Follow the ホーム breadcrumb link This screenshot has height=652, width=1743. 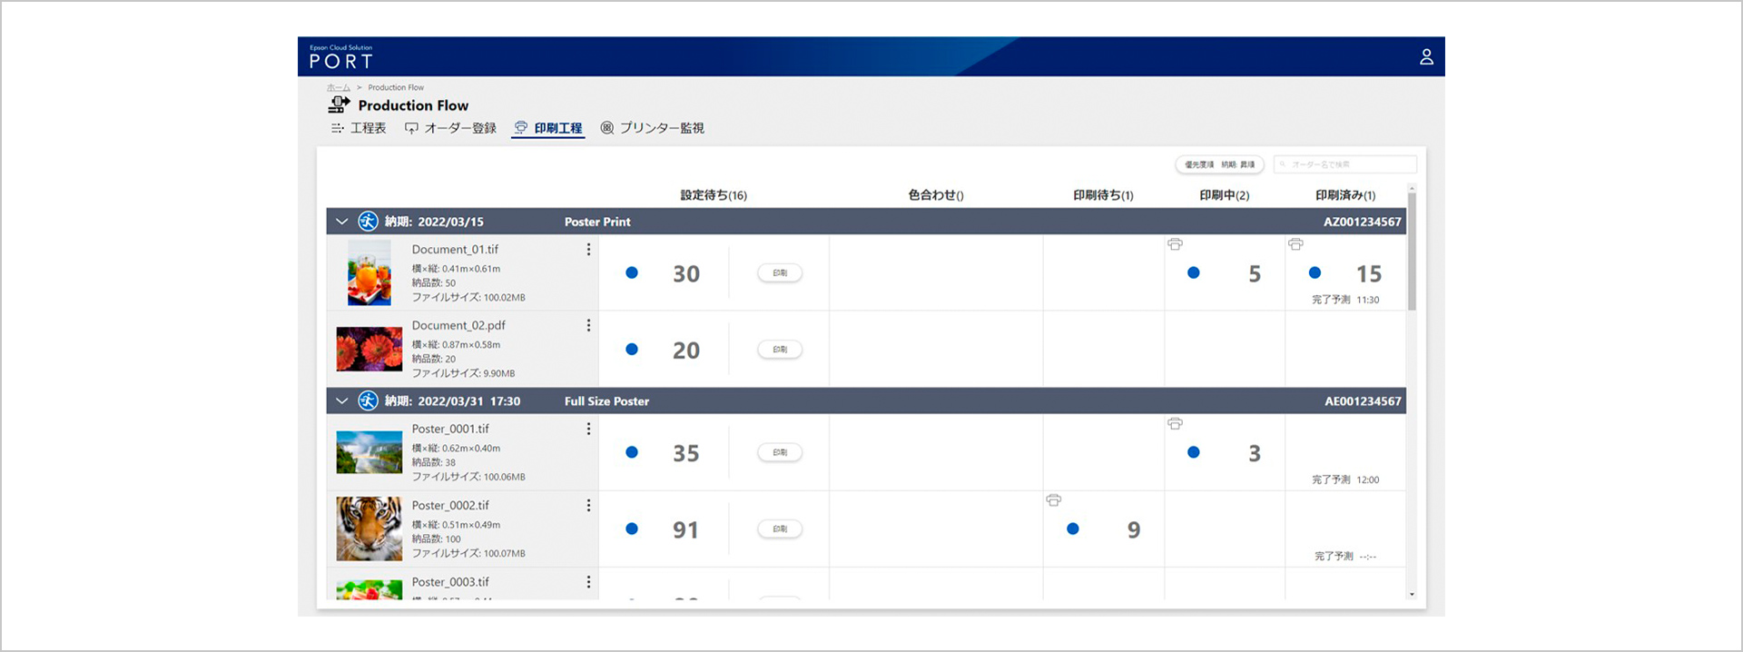pos(338,88)
